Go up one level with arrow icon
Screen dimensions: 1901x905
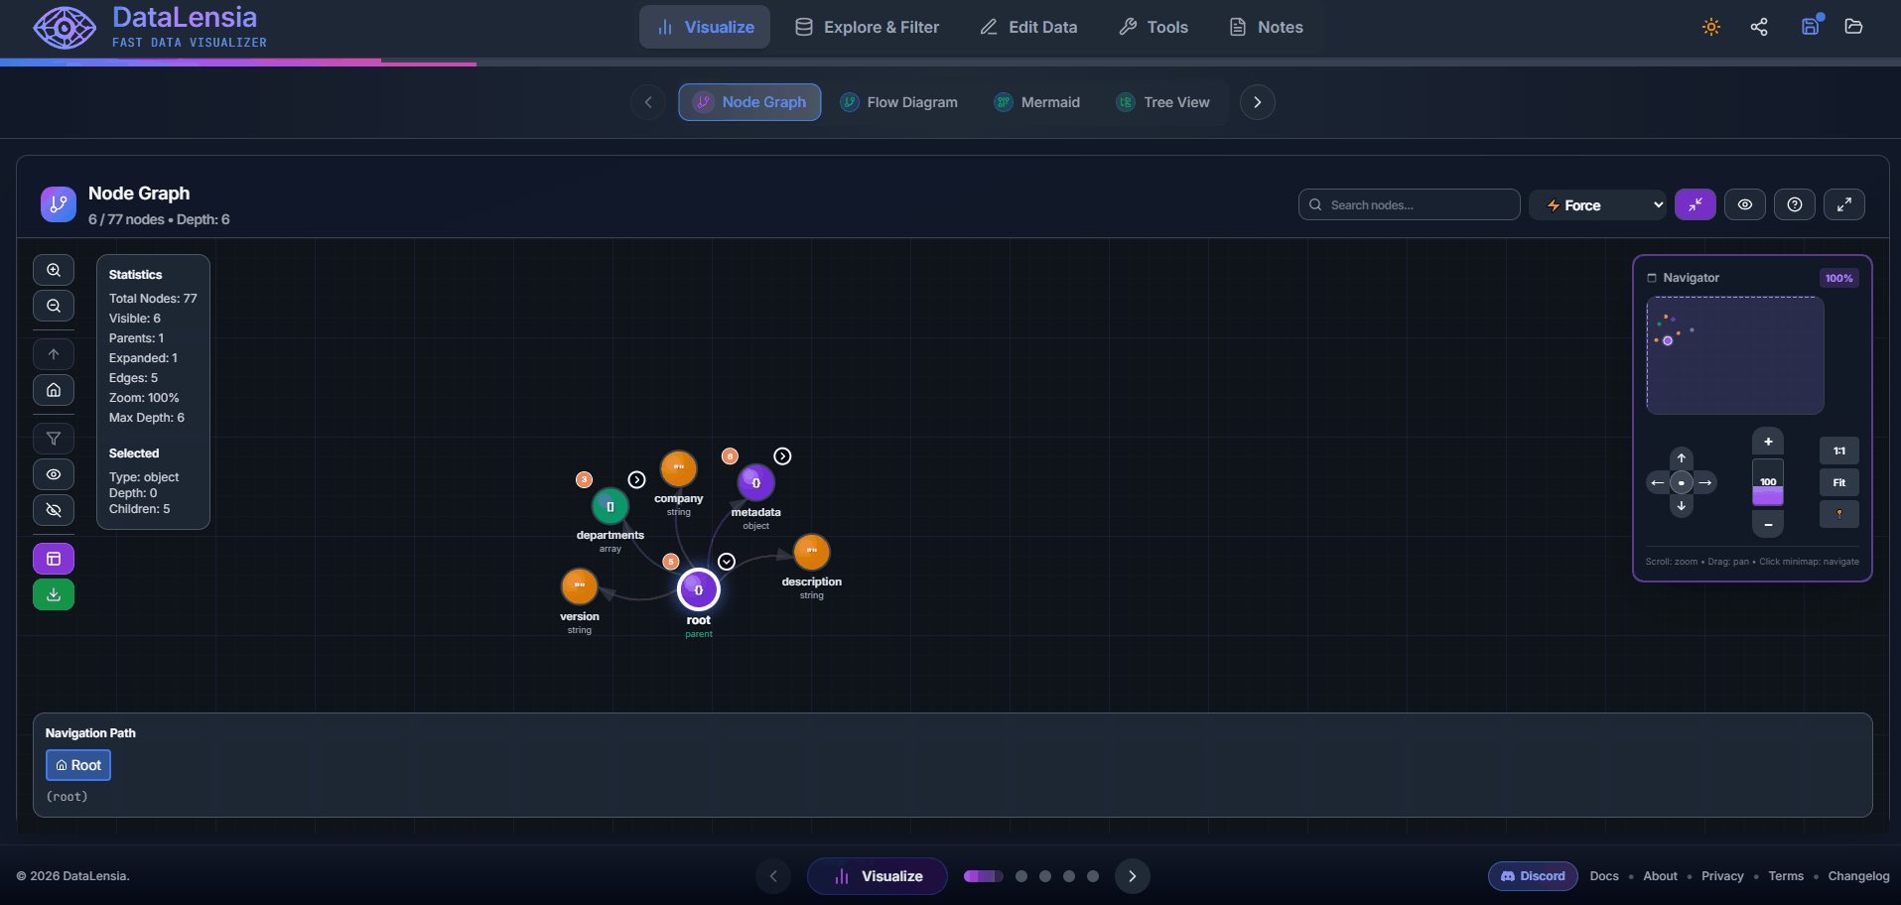[x=54, y=354]
